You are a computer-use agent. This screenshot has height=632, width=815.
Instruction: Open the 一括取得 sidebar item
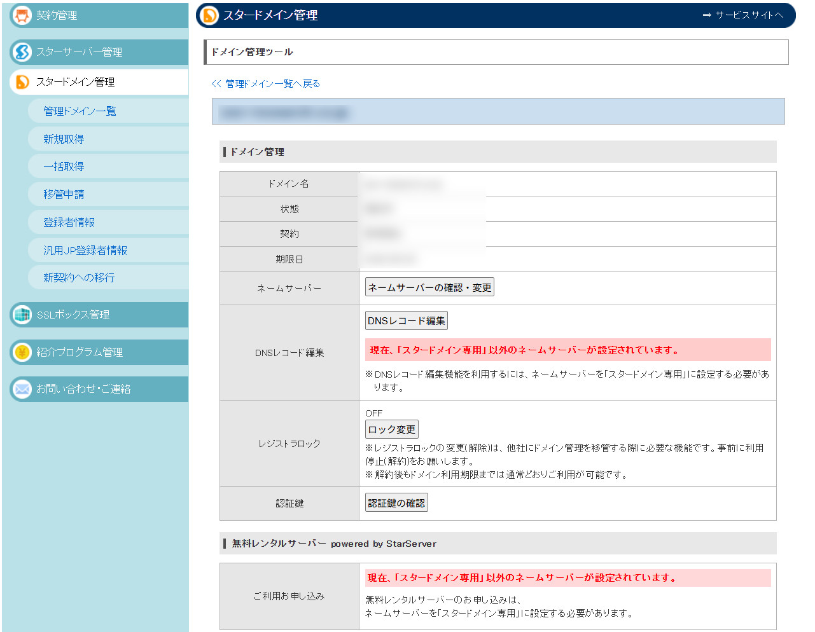point(64,167)
